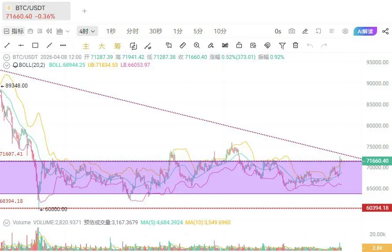
Task: Click the copy bookmark icon
Action: click(x=169, y=45)
